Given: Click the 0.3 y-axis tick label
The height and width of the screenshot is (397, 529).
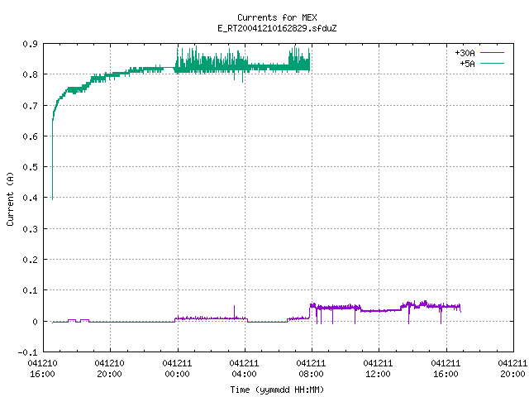Looking at the screenshot, I should click(x=30, y=229).
